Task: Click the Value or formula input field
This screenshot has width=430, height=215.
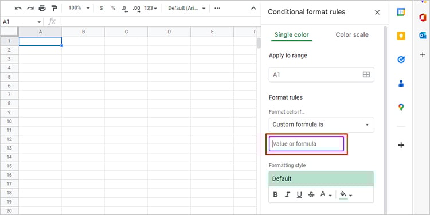Action: (x=306, y=144)
